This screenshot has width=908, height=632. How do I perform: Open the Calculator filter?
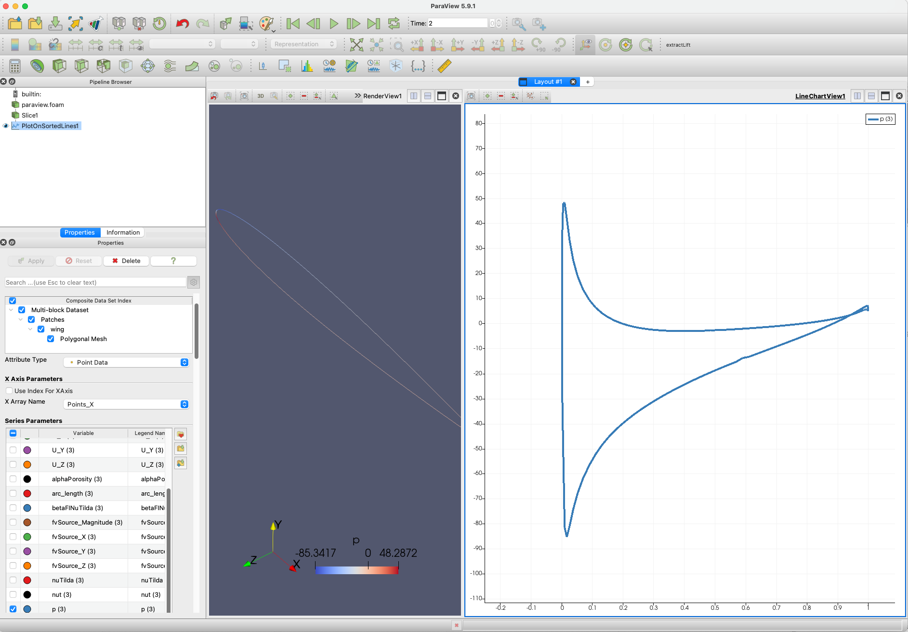point(15,66)
